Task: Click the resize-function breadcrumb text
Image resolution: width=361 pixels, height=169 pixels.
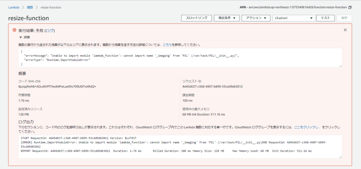Action: point(51,7)
